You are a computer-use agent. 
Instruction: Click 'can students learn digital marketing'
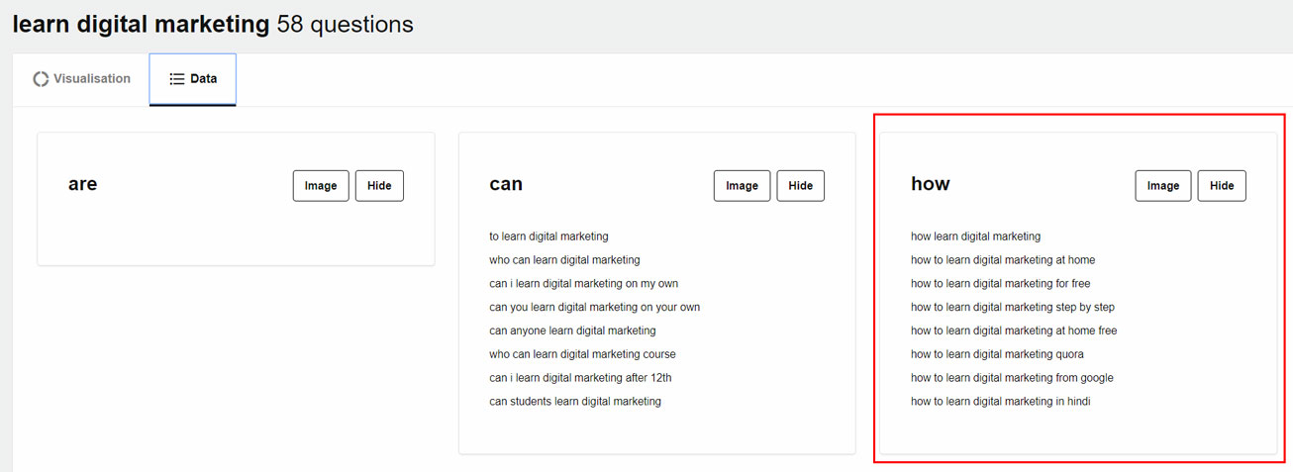coord(574,402)
